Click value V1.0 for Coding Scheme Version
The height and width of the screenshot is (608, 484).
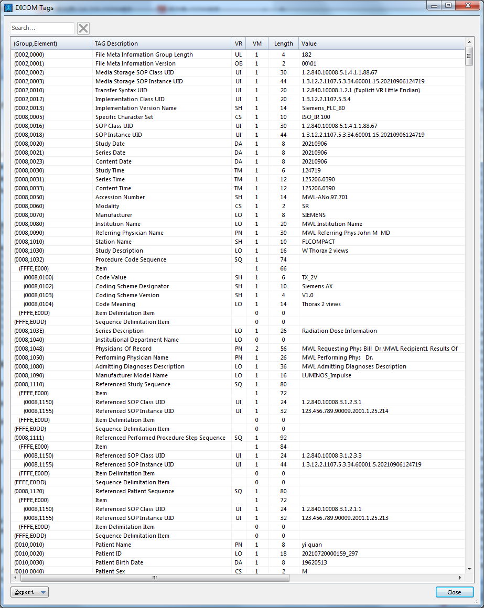pos(307,296)
